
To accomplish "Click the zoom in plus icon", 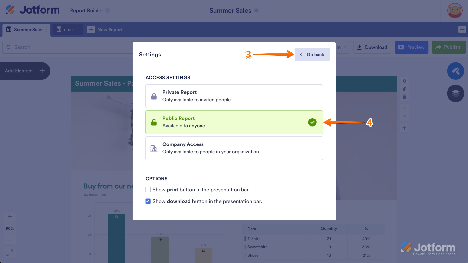I will coord(10,216).
